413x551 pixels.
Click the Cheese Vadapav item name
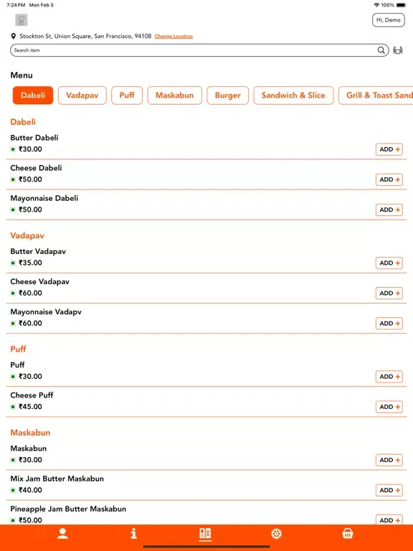39,281
